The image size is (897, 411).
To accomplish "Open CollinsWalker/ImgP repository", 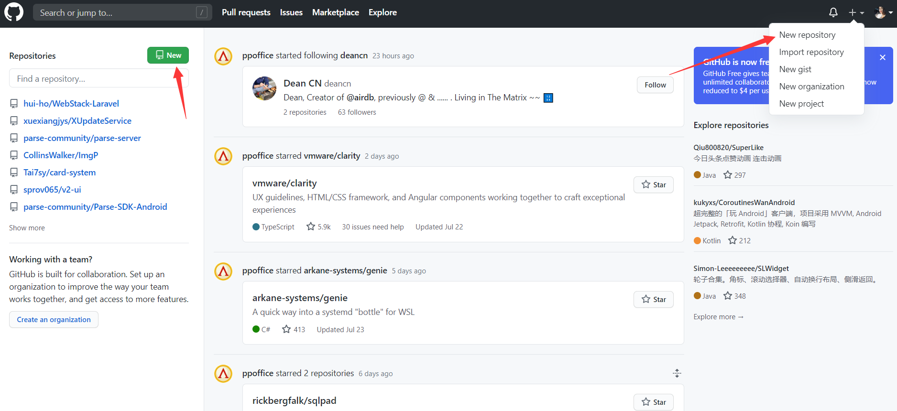I will (x=61, y=155).
